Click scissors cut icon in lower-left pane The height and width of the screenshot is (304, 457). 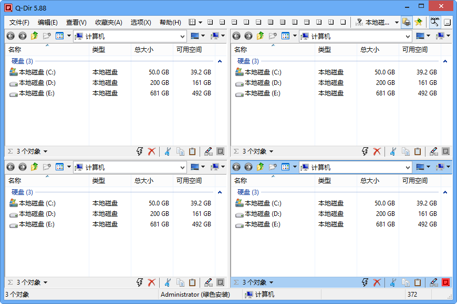tap(168, 282)
